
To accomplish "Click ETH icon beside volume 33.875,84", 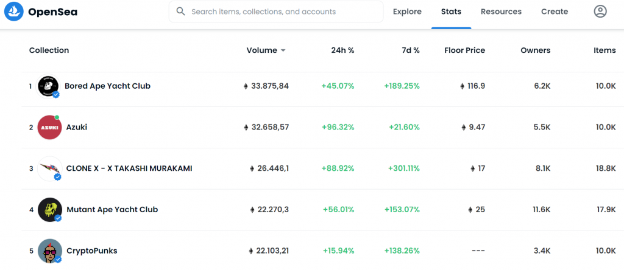I will [x=246, y=86].
